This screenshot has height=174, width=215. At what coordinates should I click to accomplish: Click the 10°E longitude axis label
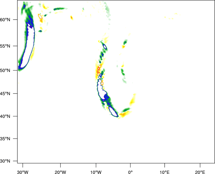click(x=164, y=172)
